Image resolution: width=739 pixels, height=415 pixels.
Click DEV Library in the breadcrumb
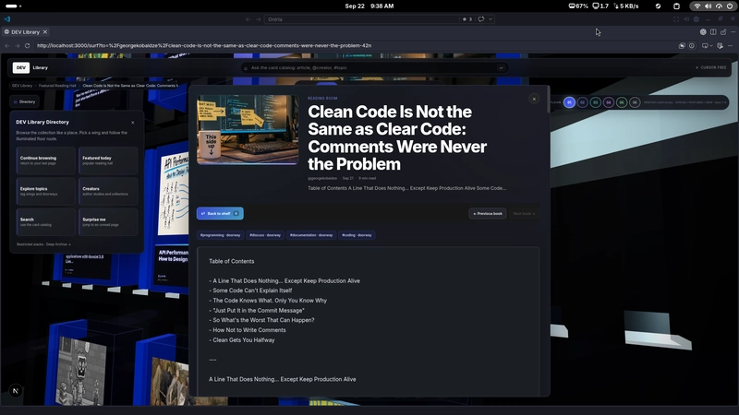(x=22, y=86)
